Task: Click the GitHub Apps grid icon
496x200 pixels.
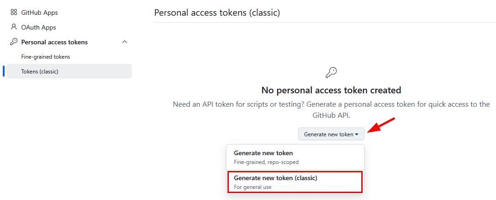Action: click(x=14, y=12)
